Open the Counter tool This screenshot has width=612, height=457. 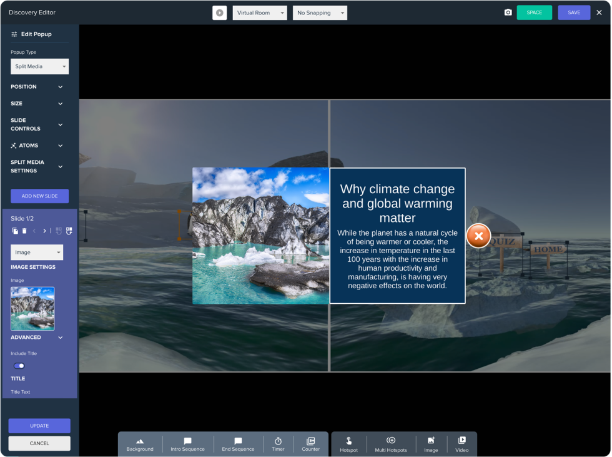point(310,444)
